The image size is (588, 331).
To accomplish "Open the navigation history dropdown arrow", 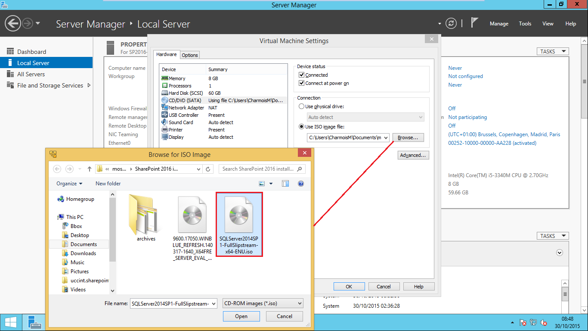I will click(x=38, y=23).
